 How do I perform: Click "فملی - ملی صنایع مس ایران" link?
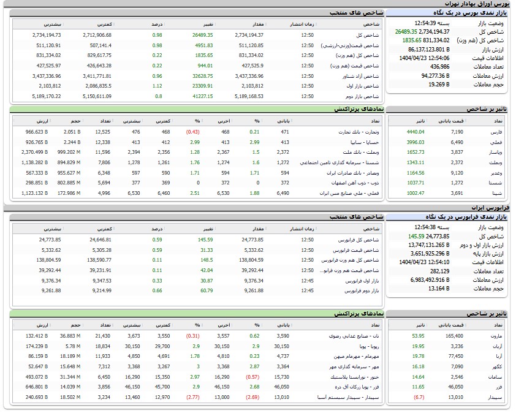coord(349,193)
